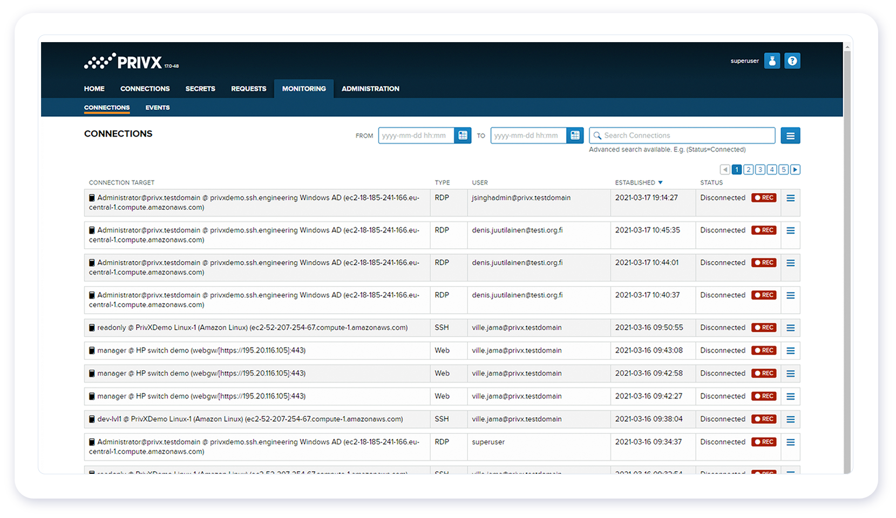
Task: Click REC badge on 09:34:37 superuser connection
Action: point(764,442)
